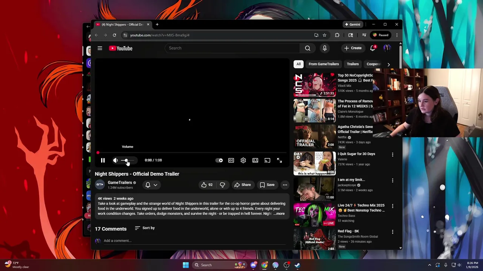483x271 pixels.
Task: Open the account avatar menu
Action: coord(387,48)
